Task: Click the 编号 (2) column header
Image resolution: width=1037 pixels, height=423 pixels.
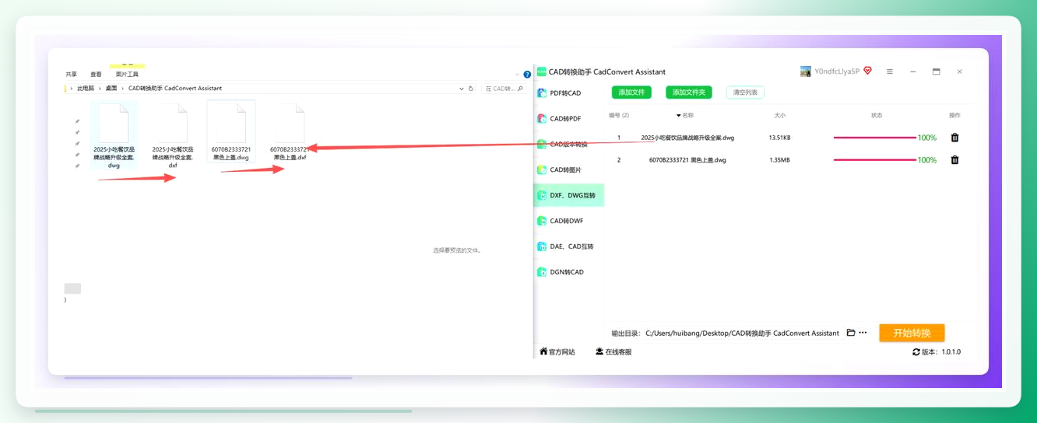Action: 619,115
